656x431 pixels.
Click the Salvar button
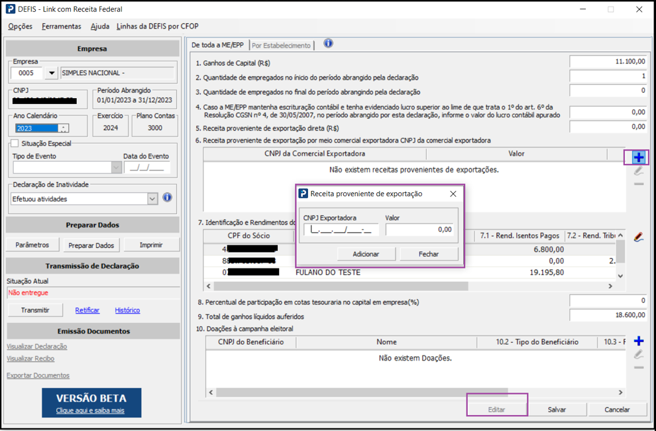tap(557, 410)
